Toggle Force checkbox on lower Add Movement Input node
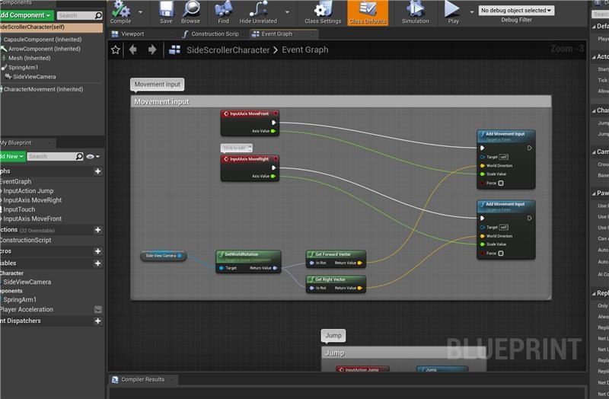This screenshot has width=609, height=399. tap(501, 254)
